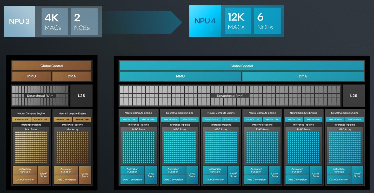374x193 pixels.
Task: Enable the Load/Store unit in the first NPU 4 engine
Action: click(x=151, y=175)
